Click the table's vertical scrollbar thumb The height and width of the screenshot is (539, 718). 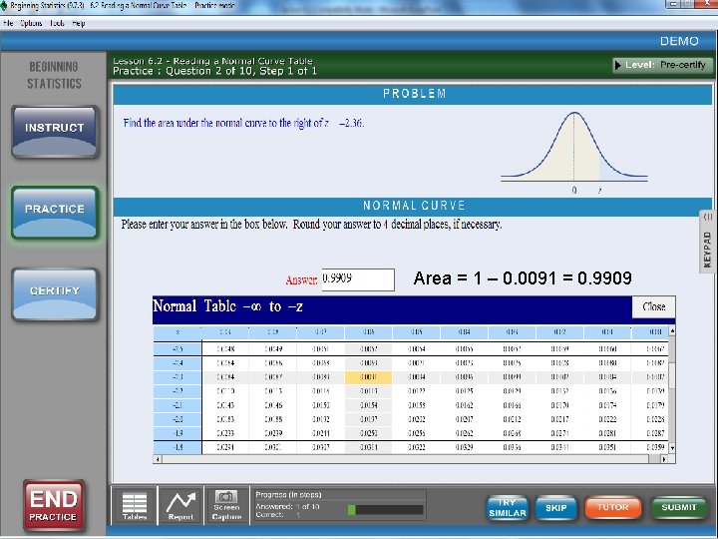[x=672, y=374]
